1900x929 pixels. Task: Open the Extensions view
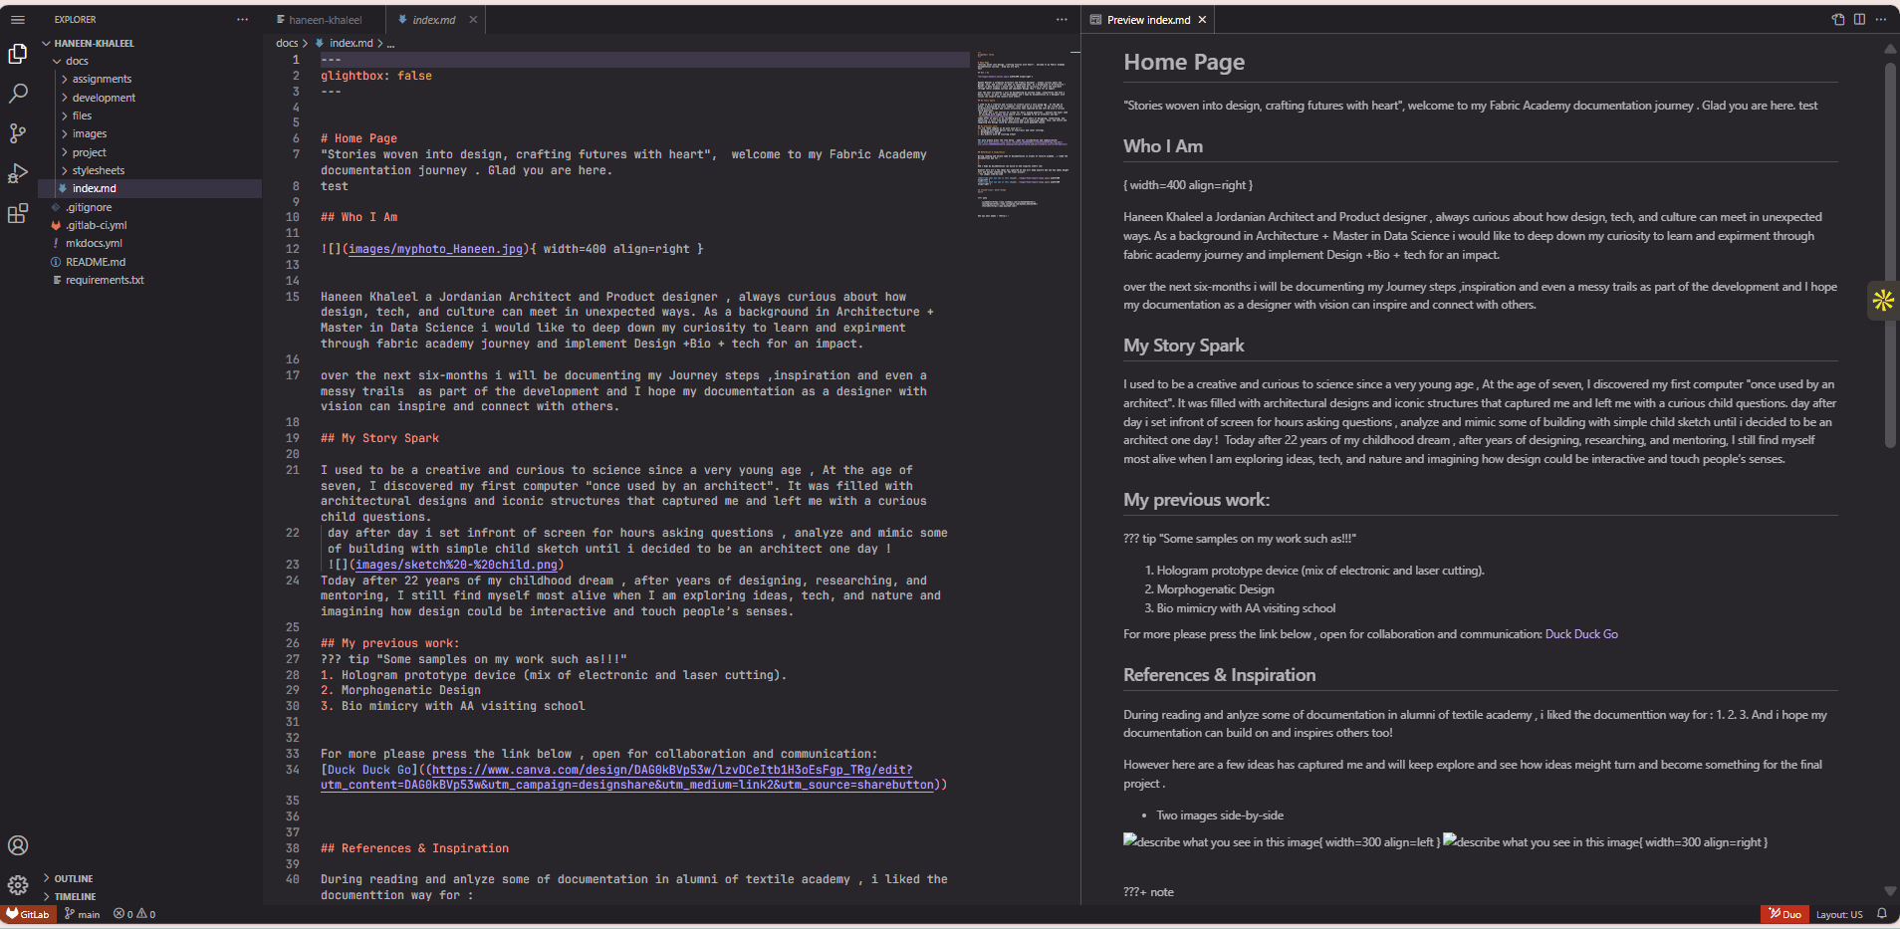tap(18, 213)
